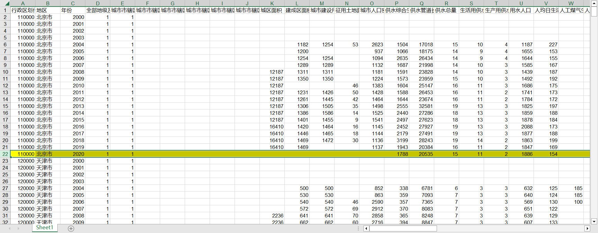Click cell with value '2623'

(x=372, y=44)
